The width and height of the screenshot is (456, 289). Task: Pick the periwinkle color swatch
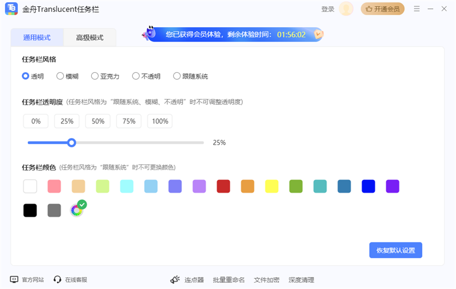[x=175, y=186]
